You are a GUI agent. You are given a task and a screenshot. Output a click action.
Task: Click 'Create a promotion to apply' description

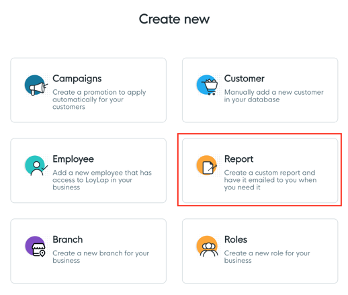coord(99,99)
